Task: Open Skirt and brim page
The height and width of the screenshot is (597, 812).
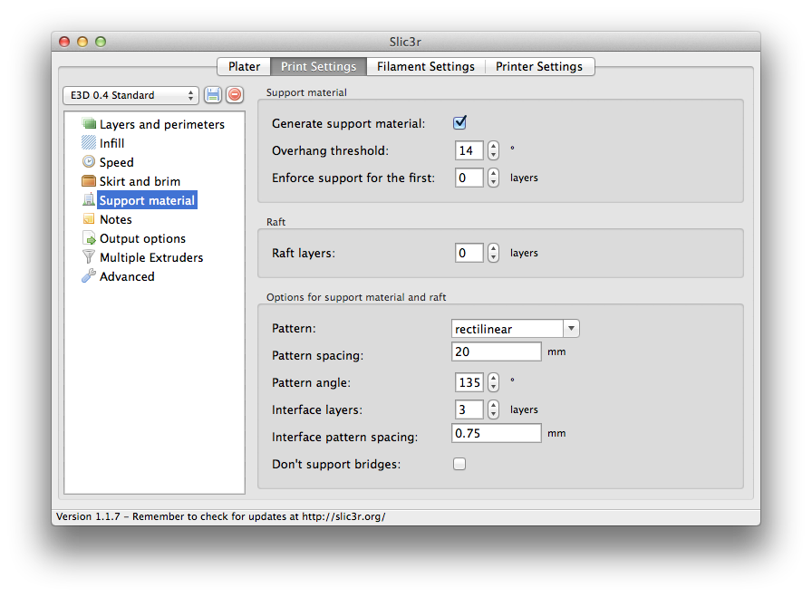Action: [140, 181]
